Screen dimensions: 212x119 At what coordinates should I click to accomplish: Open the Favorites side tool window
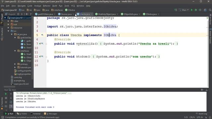[x=2, y=103]
